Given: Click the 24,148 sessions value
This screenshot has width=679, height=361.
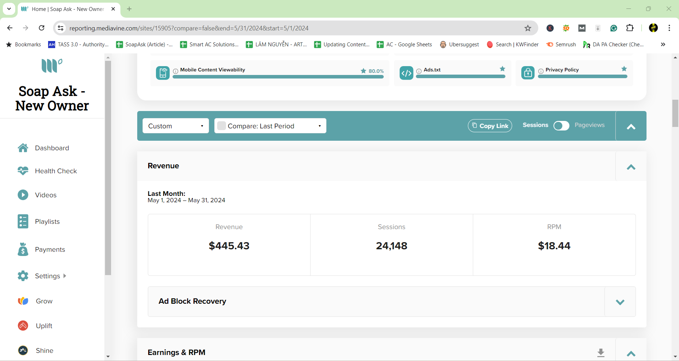Looking at the screenshot, I should pyautogui.click(x=391, y=246).
